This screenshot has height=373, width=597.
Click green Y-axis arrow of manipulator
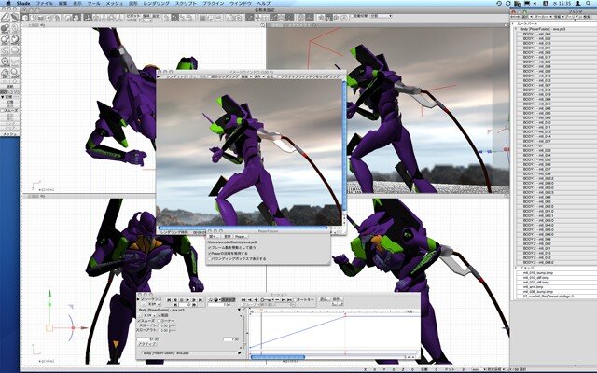point(49,294)
